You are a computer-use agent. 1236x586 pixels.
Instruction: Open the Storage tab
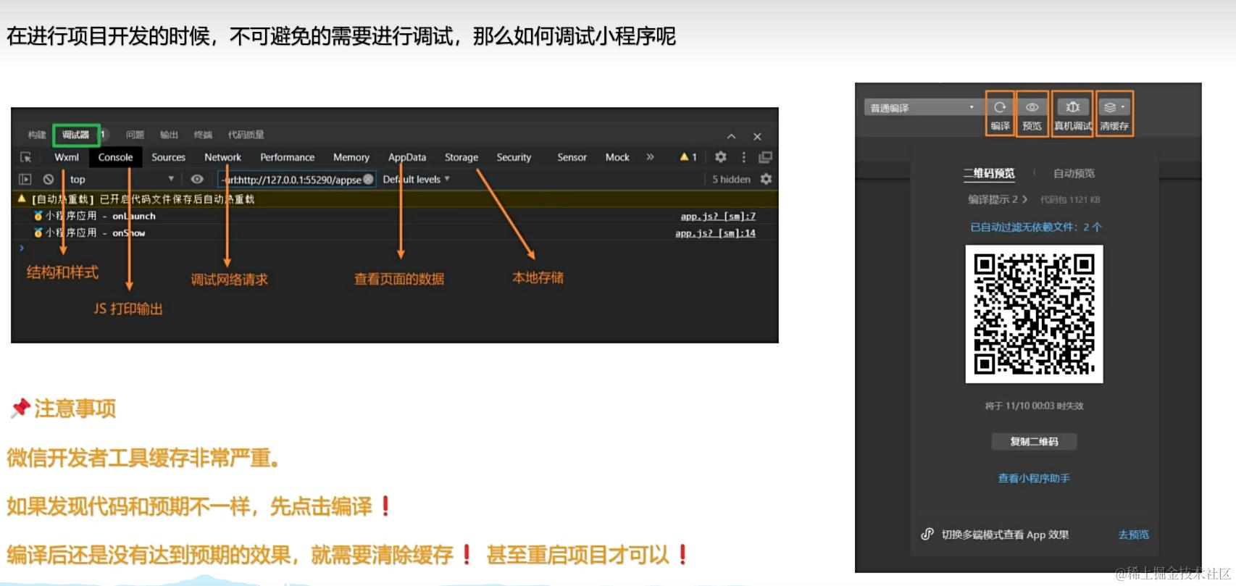coord(461,157)
